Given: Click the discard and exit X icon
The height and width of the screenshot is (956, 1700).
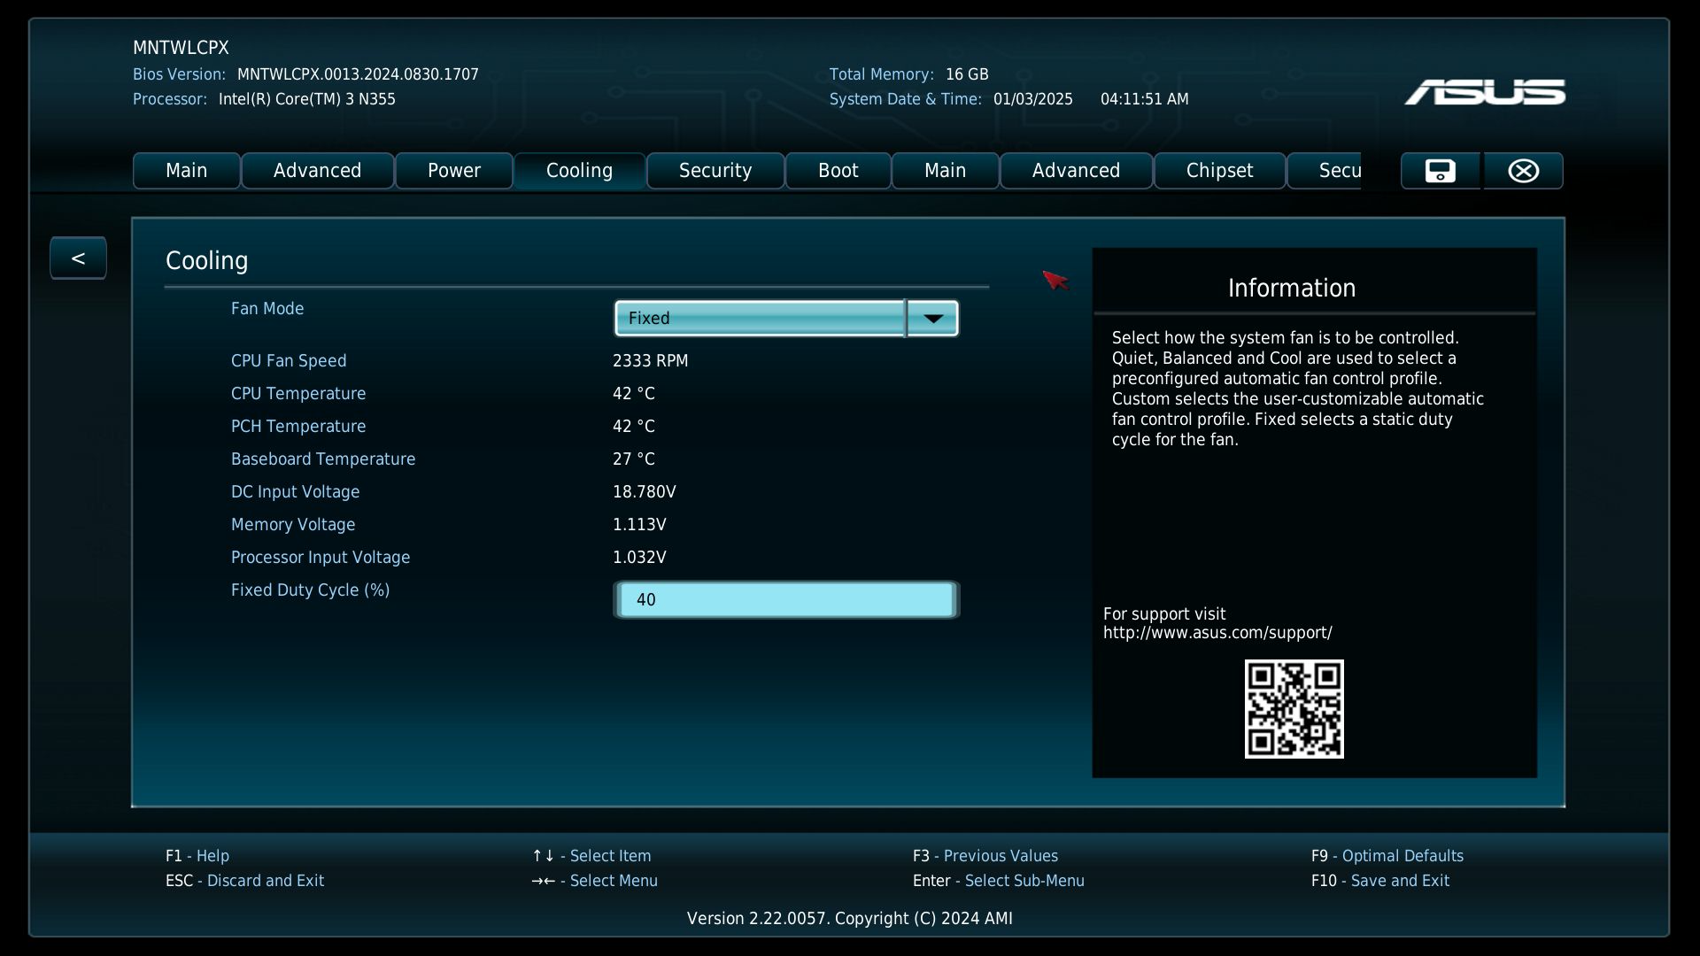Looking at the screenshot, I should (x=1523, y=171).
